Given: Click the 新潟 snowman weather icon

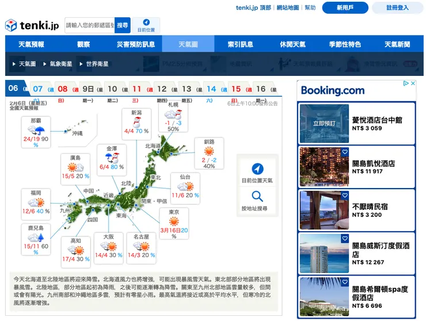Looking at the screenshot, I should click(x=136, y=122).
